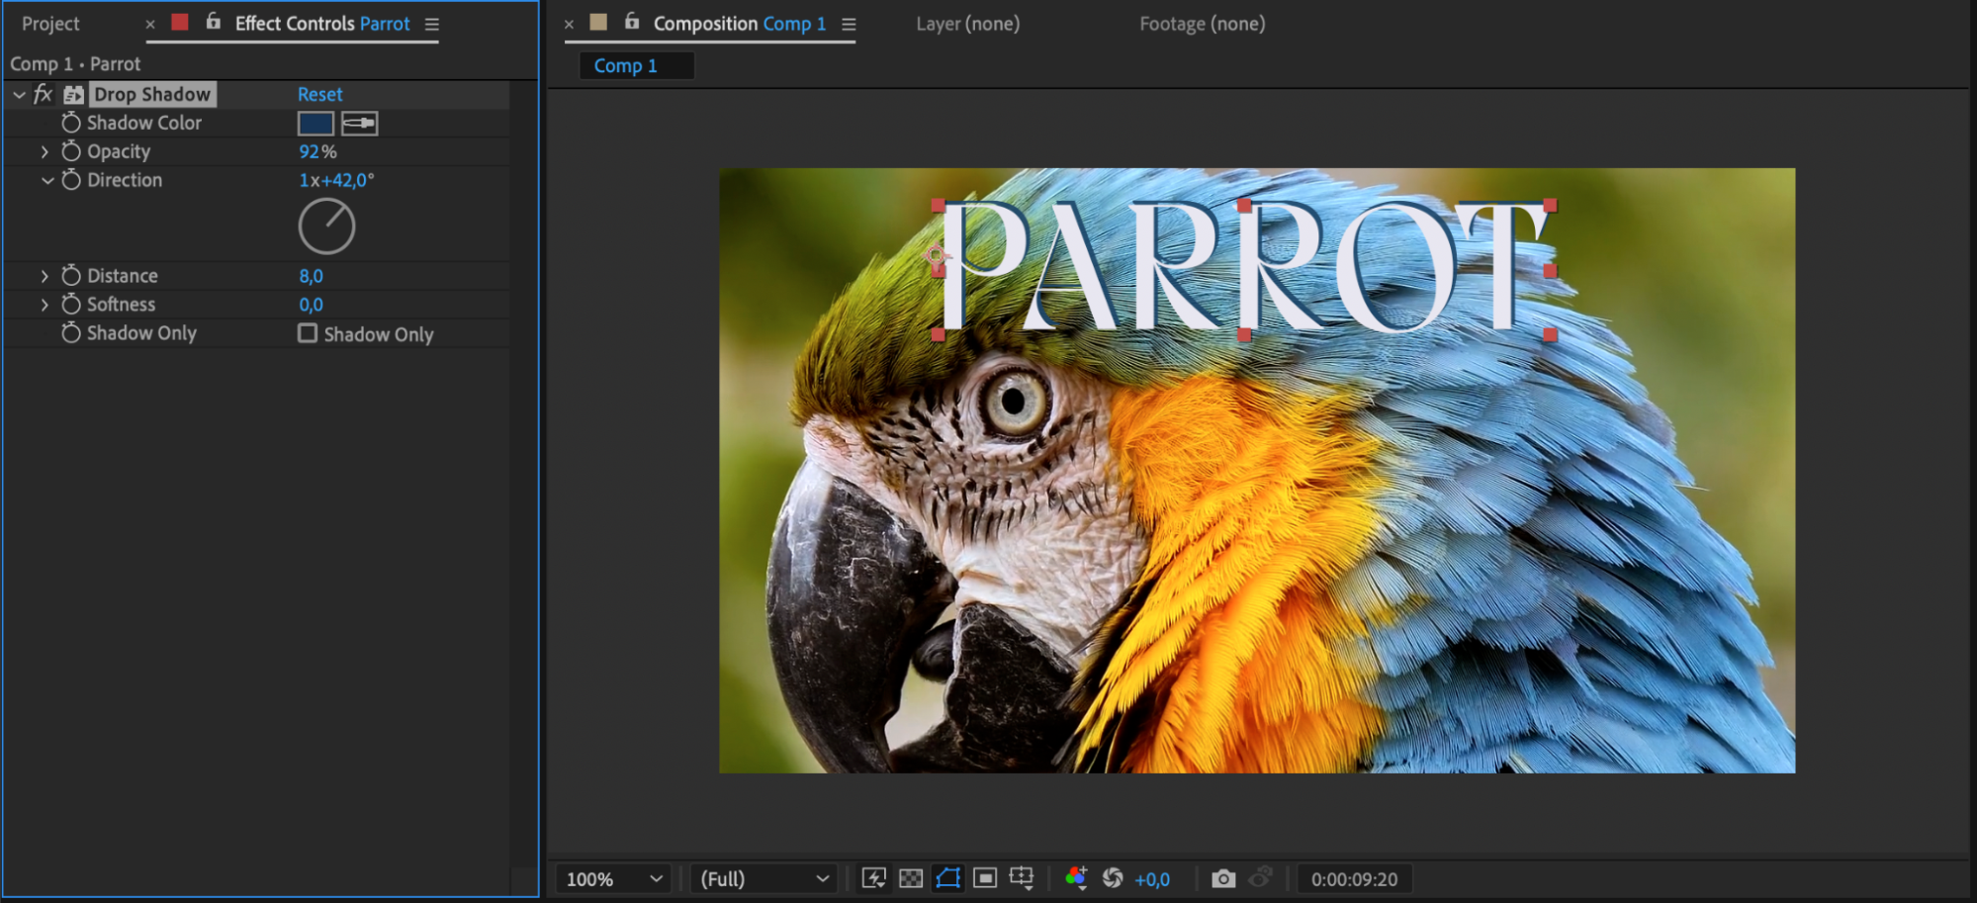This screenshot has height=903, width=1977.
Task: Open the (Full) resolution dropdown
Action: pos(764,878)
